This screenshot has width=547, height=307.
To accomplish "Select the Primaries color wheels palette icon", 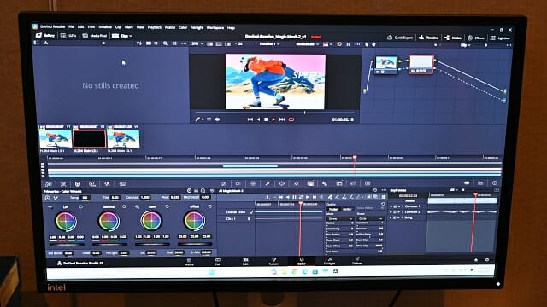I will [78, 184].
